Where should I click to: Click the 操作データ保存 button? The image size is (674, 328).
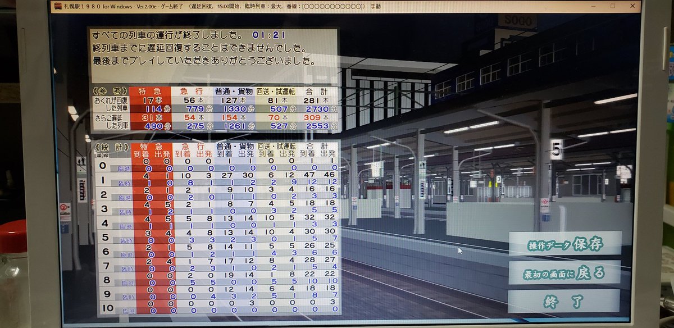pos(565,244)
